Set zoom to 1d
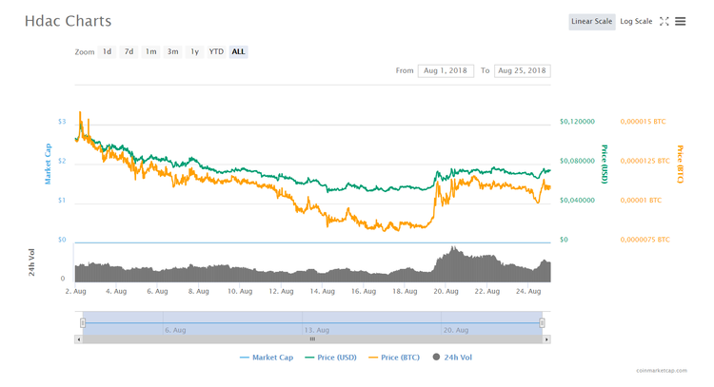 (108, 51)
